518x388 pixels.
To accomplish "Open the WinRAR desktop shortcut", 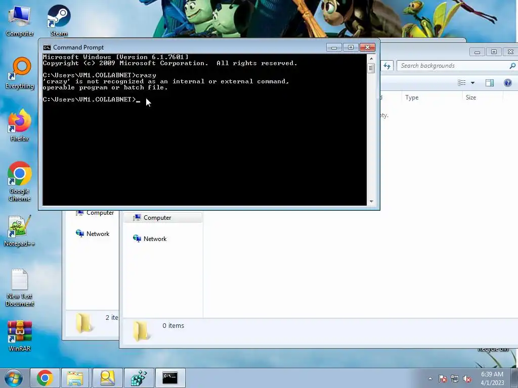I will pyautogui.click(x=20, y=336).
